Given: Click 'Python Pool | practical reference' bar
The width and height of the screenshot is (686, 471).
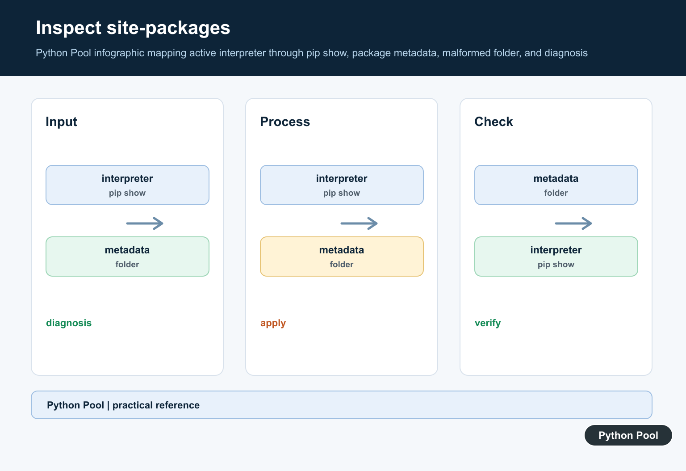Looking at the screenshot, I should click(342, 405).
